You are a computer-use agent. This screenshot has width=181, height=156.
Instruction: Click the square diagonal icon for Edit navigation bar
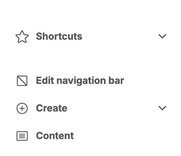tap(22, 81)
